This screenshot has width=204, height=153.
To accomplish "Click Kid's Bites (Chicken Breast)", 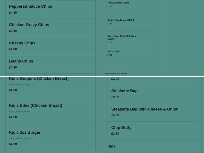I will pos(35,105).
